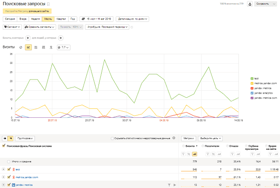Click the export report icon

pos(250,4)
